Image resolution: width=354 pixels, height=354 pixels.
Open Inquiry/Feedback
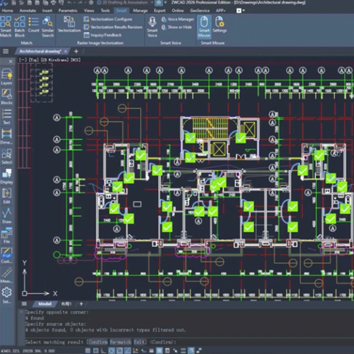click(x=103, y=35)
